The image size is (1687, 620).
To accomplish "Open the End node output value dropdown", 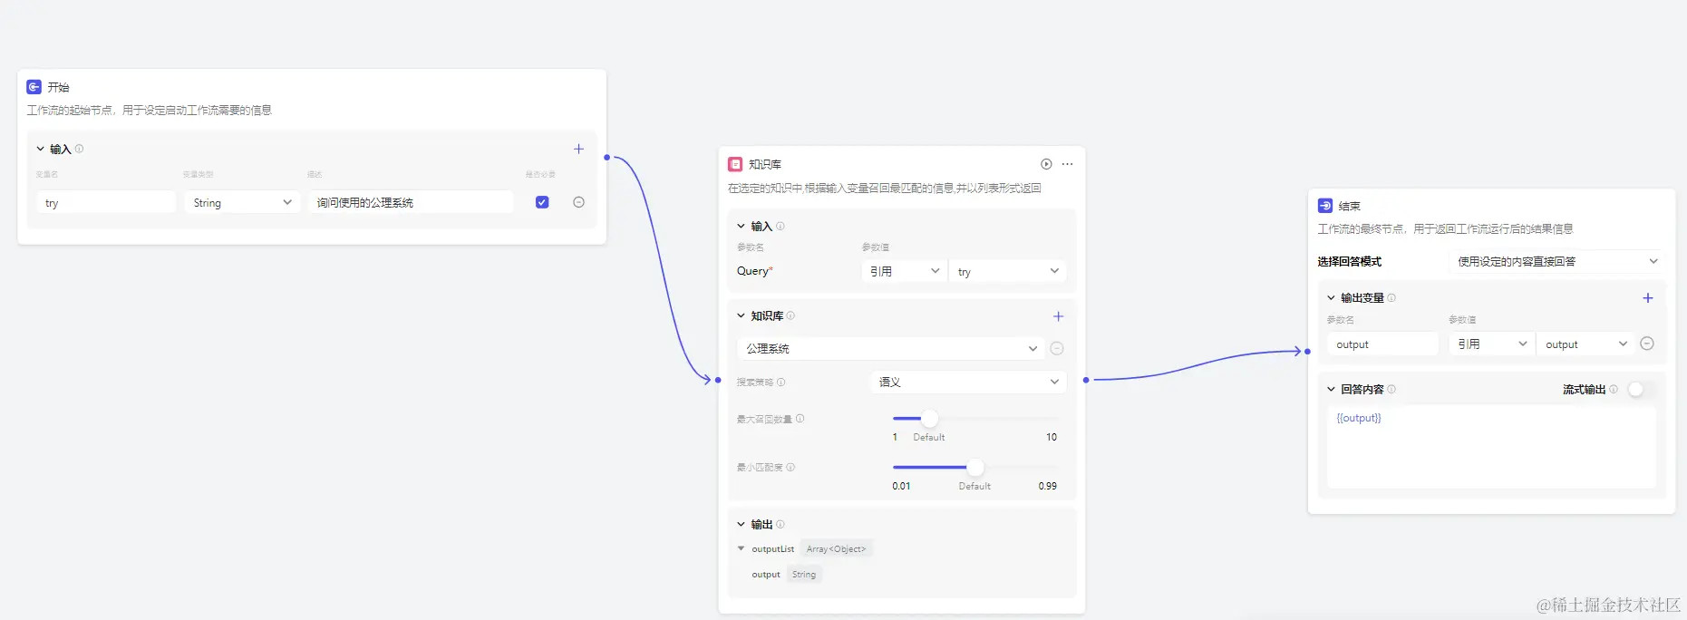I will pos(1585,344).
